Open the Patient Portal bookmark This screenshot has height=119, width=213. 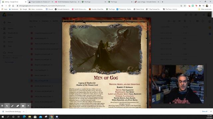point(139,9)
